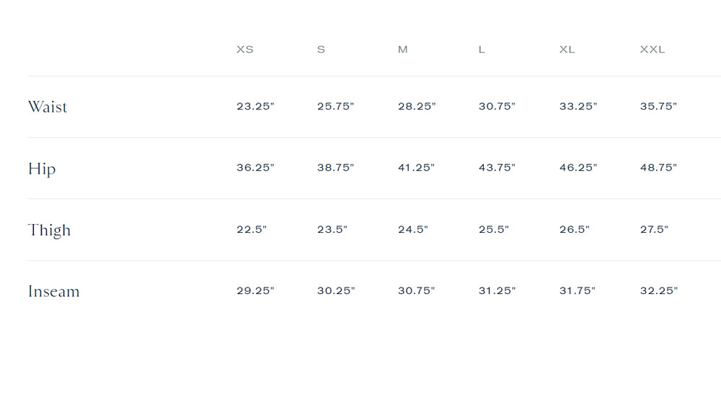Image resolution: width=721 pixels, height=405 pixels.
Task: Click the Thigh row label
Action: [49, 230]
